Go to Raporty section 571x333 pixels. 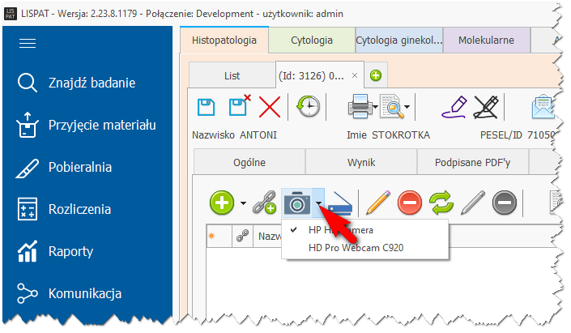pos(70,251)
